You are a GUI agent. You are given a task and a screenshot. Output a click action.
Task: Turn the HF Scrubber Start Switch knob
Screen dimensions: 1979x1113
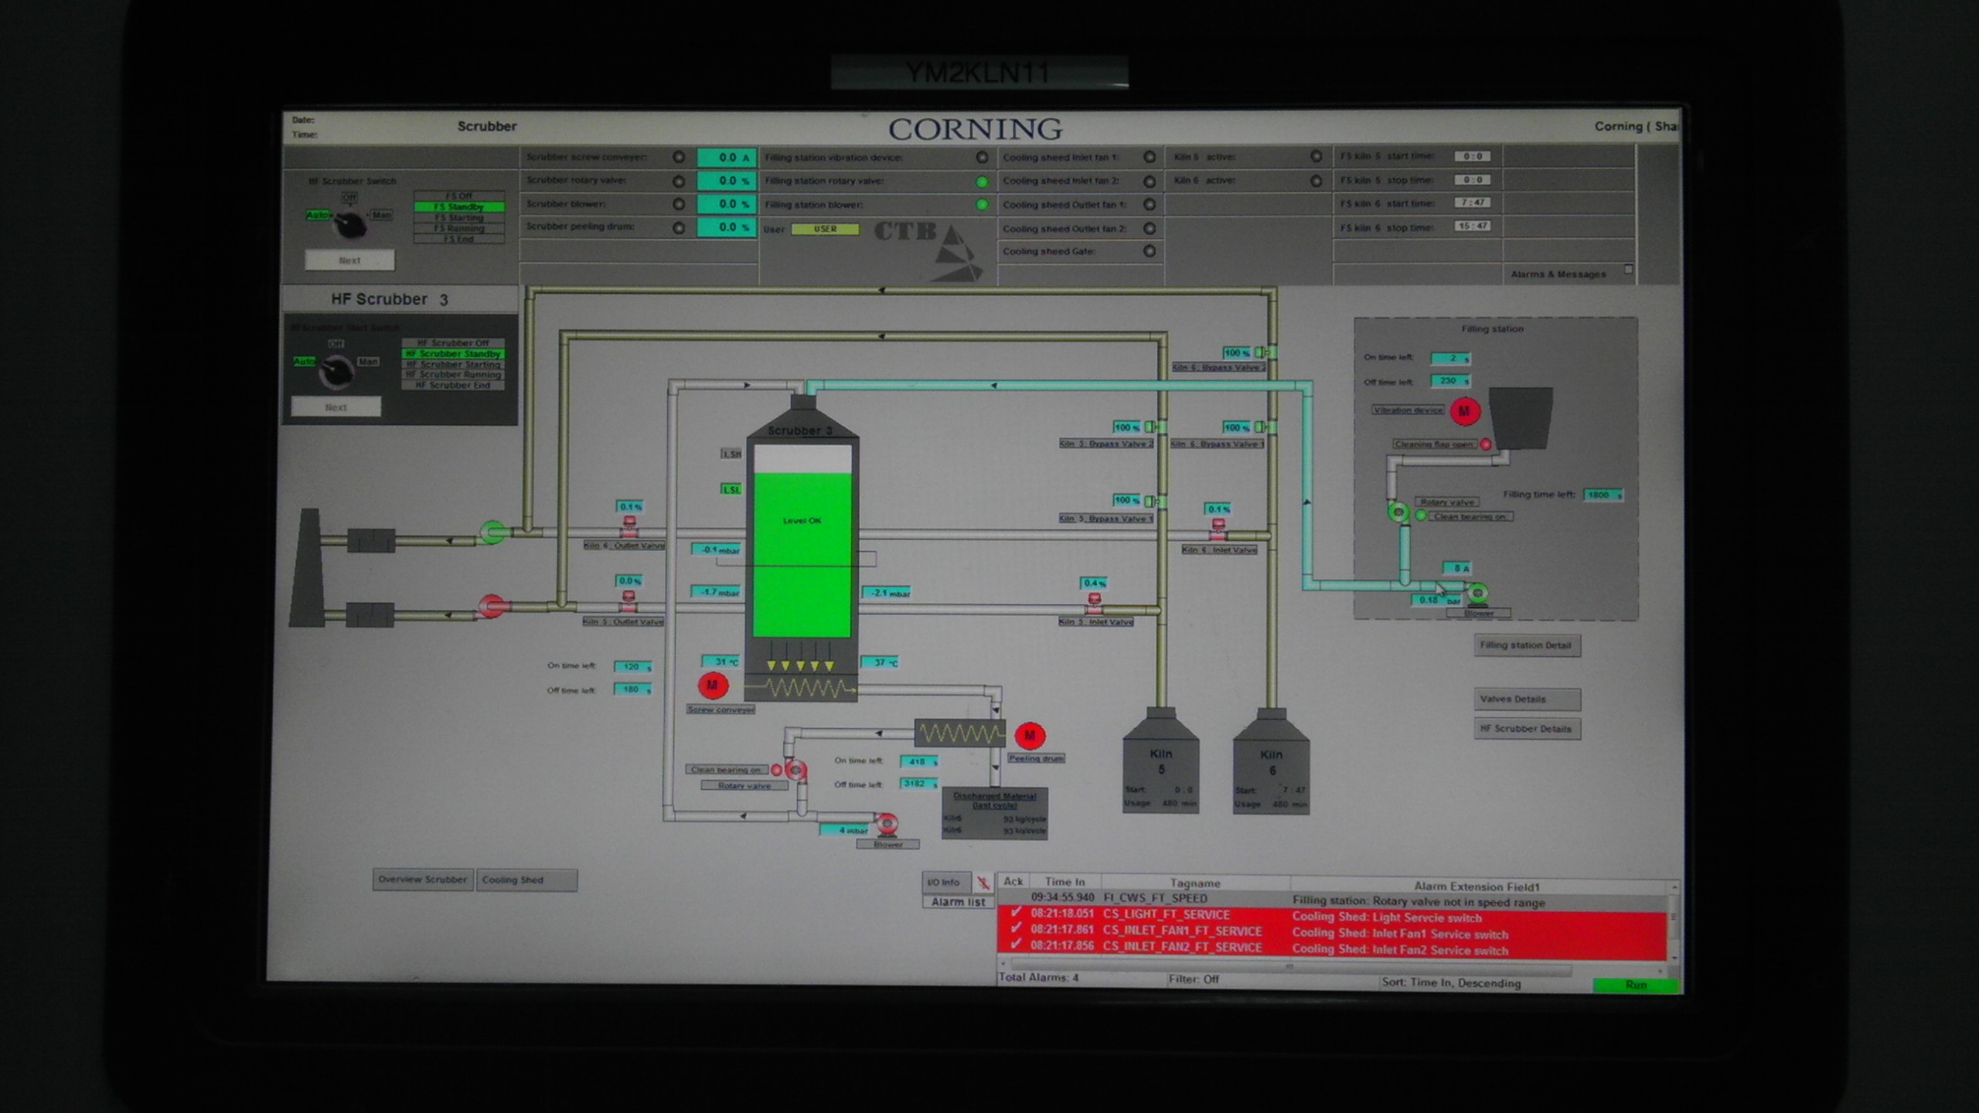click(337, 373)
